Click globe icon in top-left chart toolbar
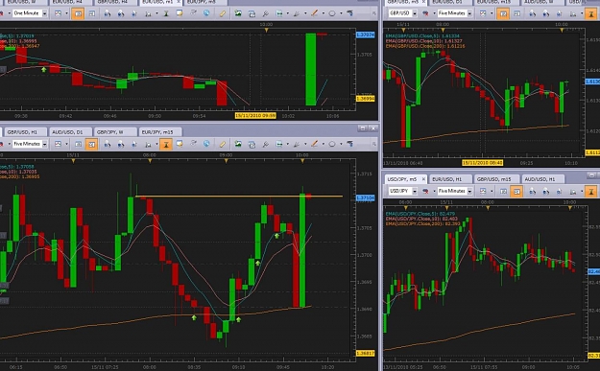 coord(206,13)
